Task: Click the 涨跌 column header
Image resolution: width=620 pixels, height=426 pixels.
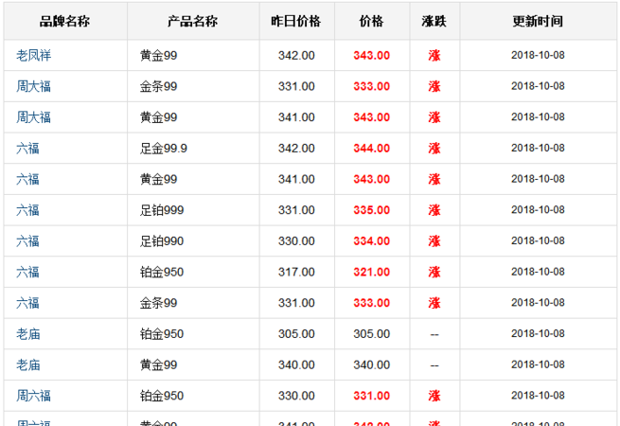Action: (434, 22)
